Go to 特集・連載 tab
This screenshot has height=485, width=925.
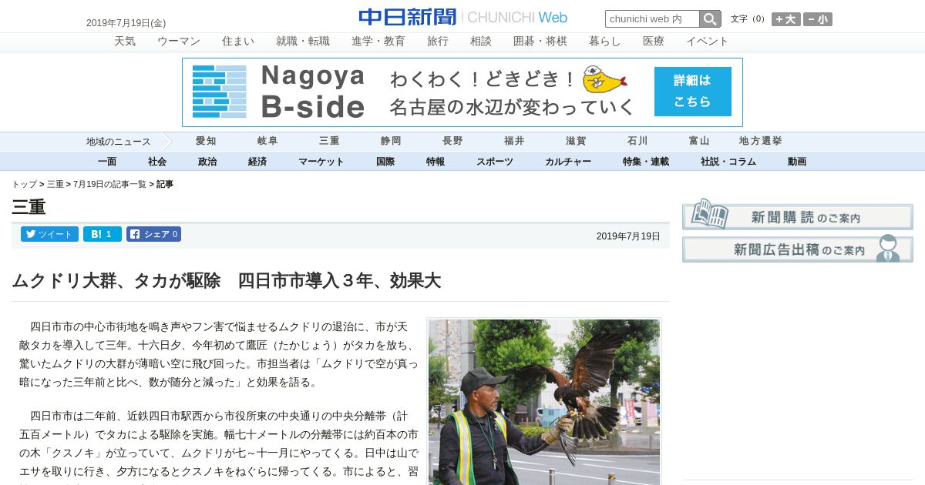(x=646, y=162)
